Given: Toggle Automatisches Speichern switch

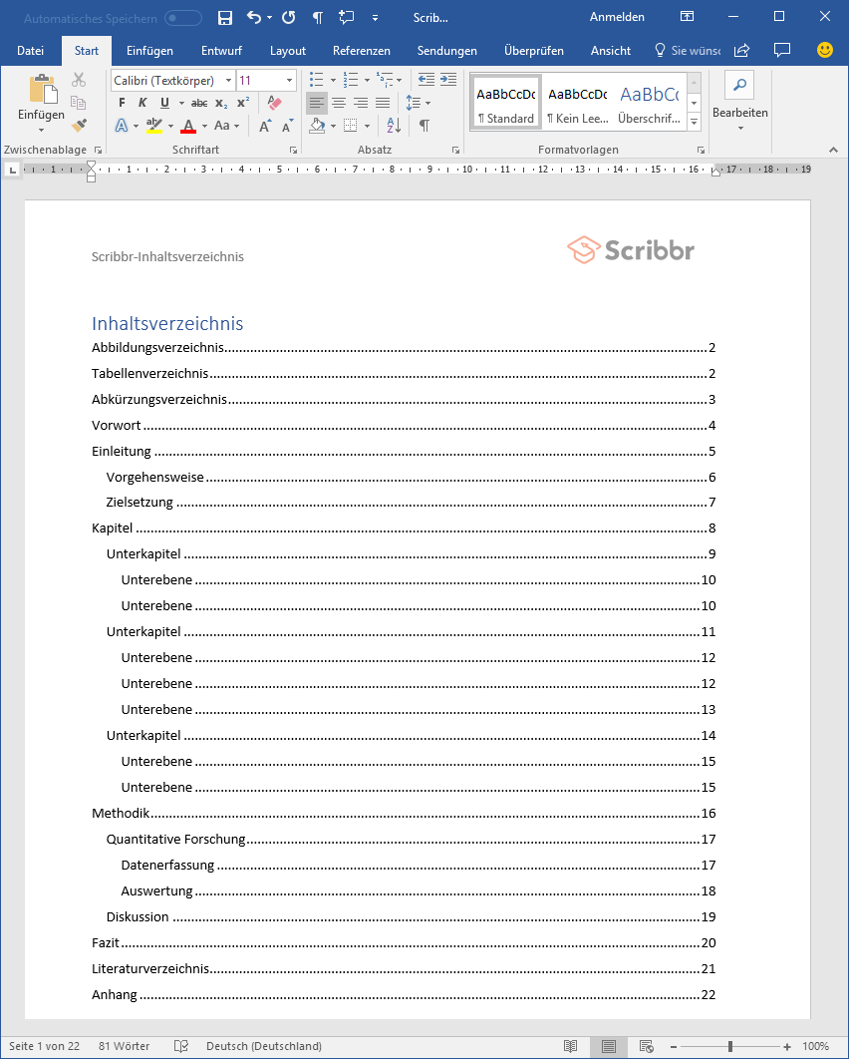Looking at the screenshot, I should [x=183, y=18].
